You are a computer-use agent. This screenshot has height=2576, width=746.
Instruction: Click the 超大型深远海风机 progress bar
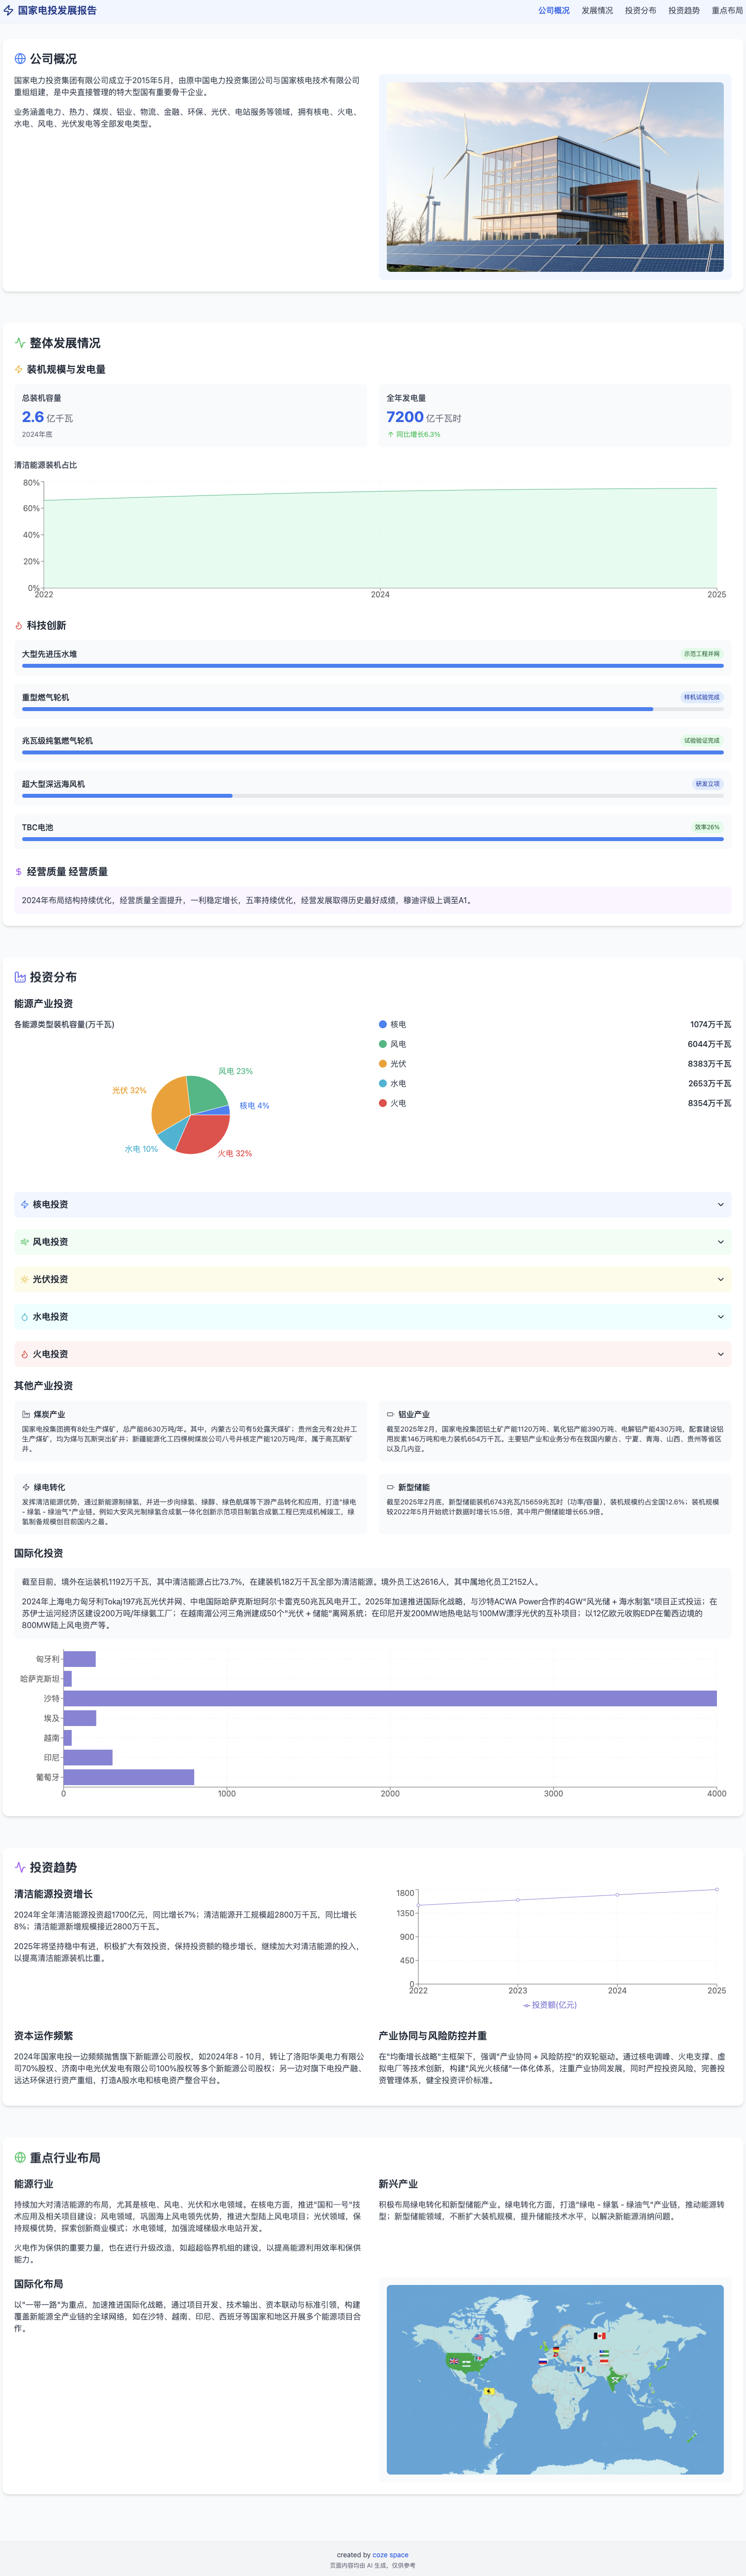[x=372, y=796]
